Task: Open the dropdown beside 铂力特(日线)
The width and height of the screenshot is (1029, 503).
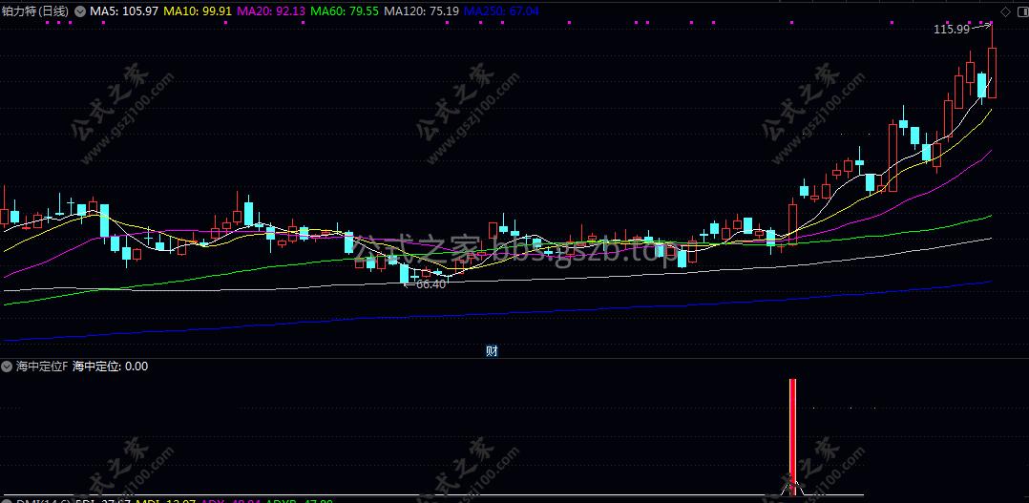Action: tap(80, 11)
